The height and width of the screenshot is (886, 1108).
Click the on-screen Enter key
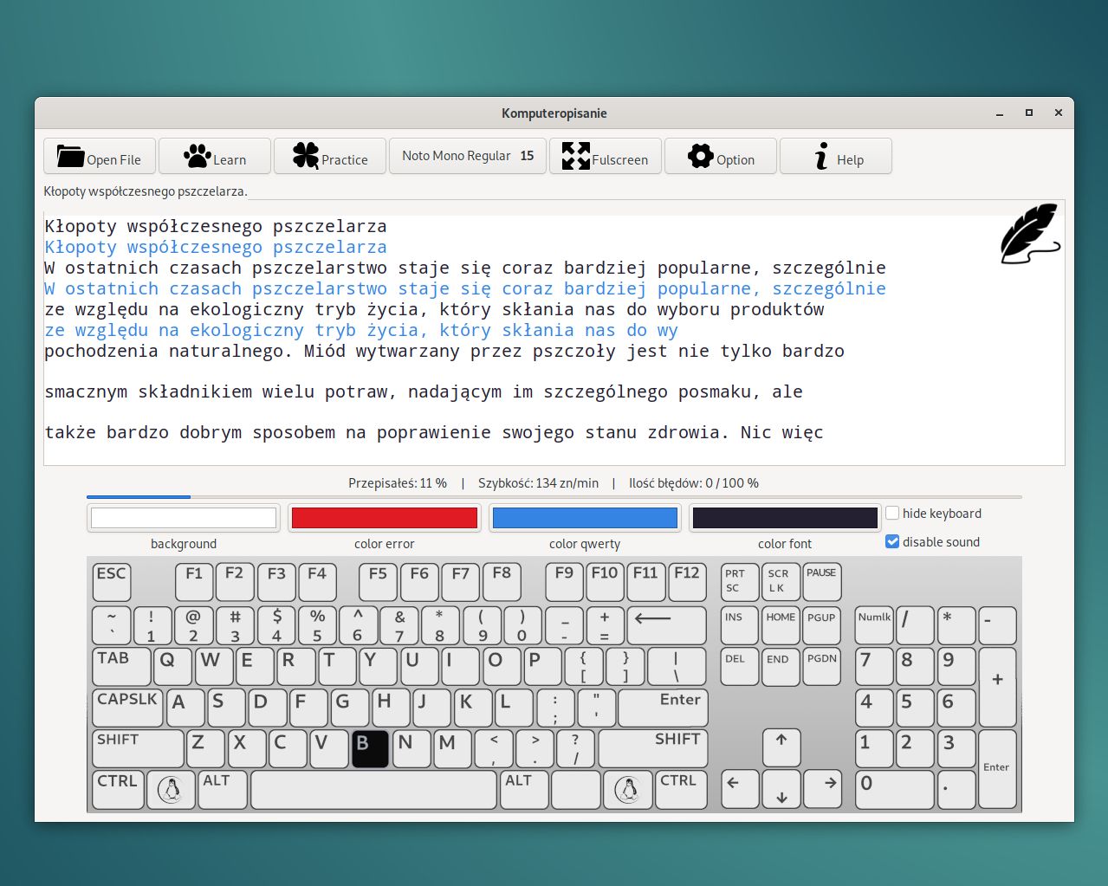point(663,708)
